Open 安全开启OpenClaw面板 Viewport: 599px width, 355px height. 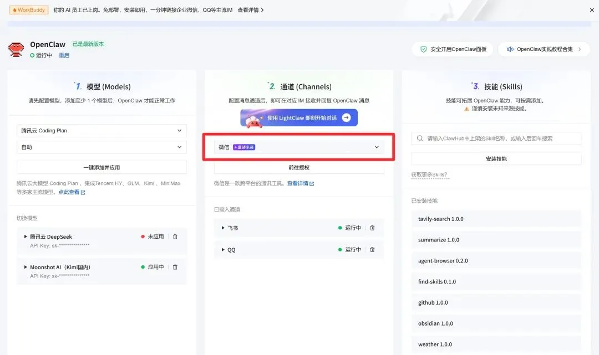453,49
